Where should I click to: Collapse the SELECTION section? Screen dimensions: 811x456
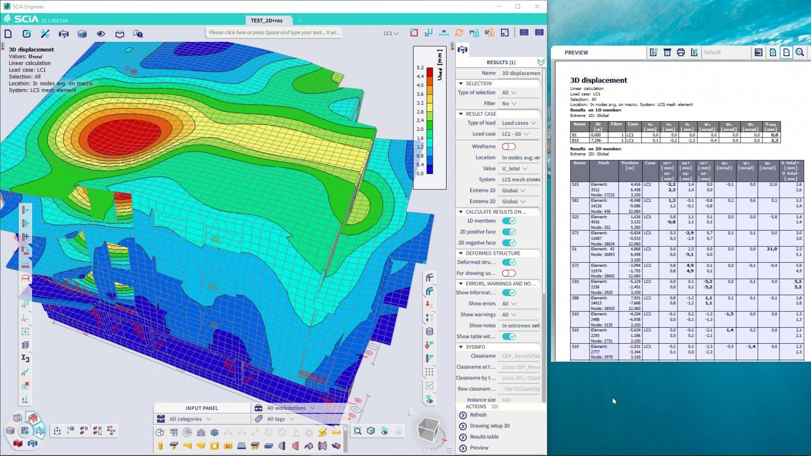(461, 84)
